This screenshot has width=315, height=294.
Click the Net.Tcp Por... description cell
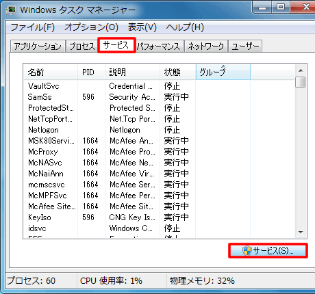coord(132,119)
